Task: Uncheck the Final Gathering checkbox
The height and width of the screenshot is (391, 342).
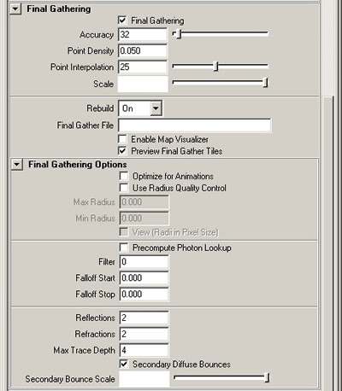Action: pyautogui.click(x=122, y=20)
